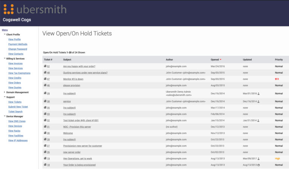
Task: Collapse the Billing & Services section
Action: click(5, 59)
